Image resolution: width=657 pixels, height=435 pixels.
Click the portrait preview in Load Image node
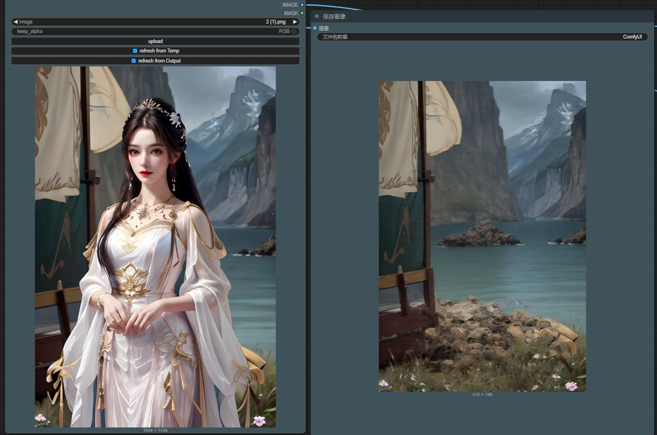tap(155, 246)
